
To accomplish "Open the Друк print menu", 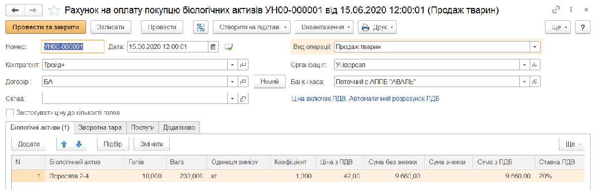I will click(x=377, y=27).
